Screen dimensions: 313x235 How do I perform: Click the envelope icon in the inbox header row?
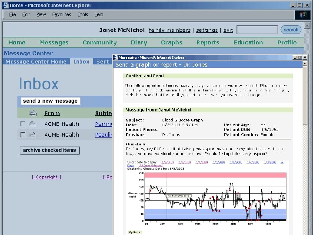(33, 113)
